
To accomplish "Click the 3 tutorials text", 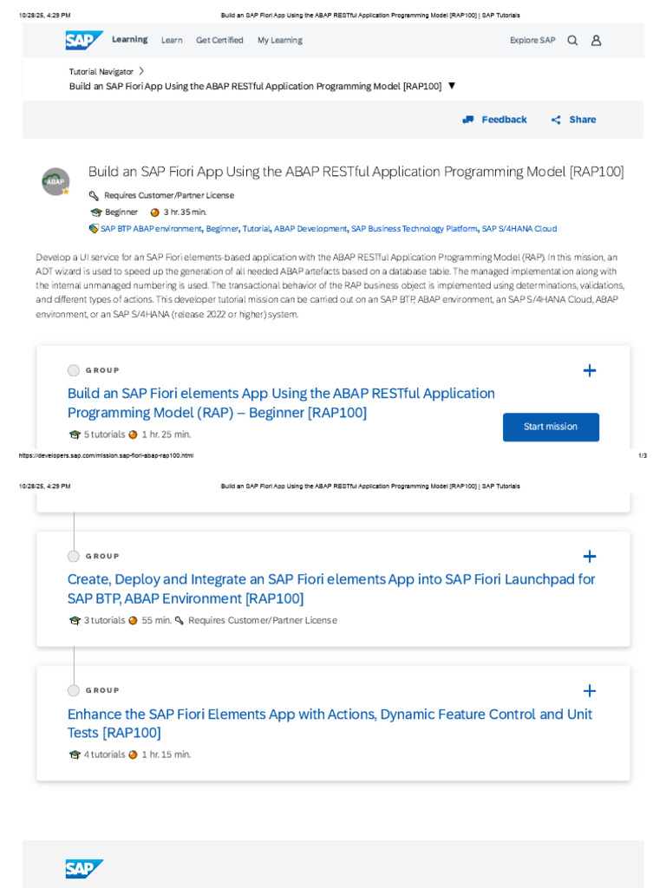I will point(105,621).
